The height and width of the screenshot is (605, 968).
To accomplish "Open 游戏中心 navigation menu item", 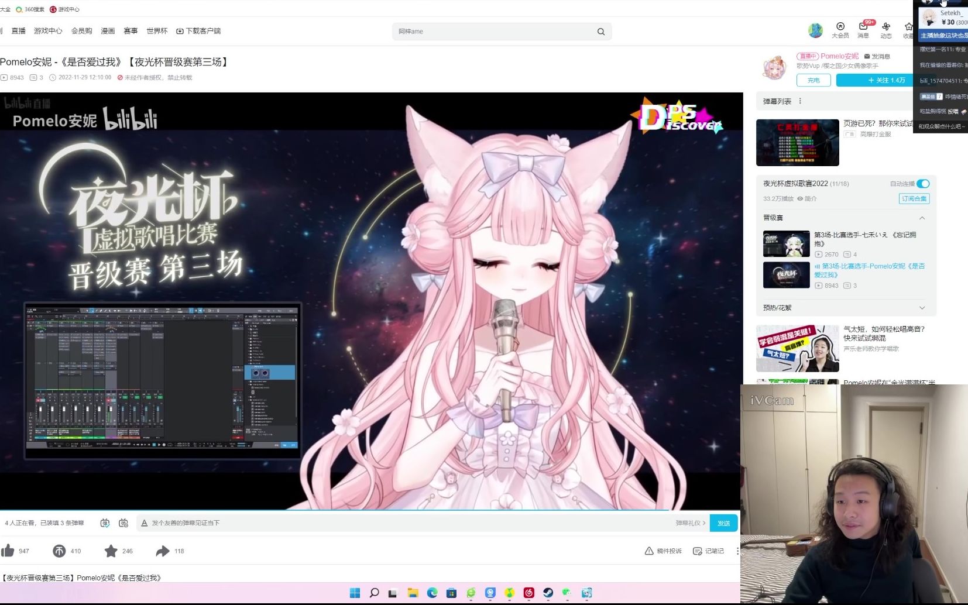I will tap(48, 31).
